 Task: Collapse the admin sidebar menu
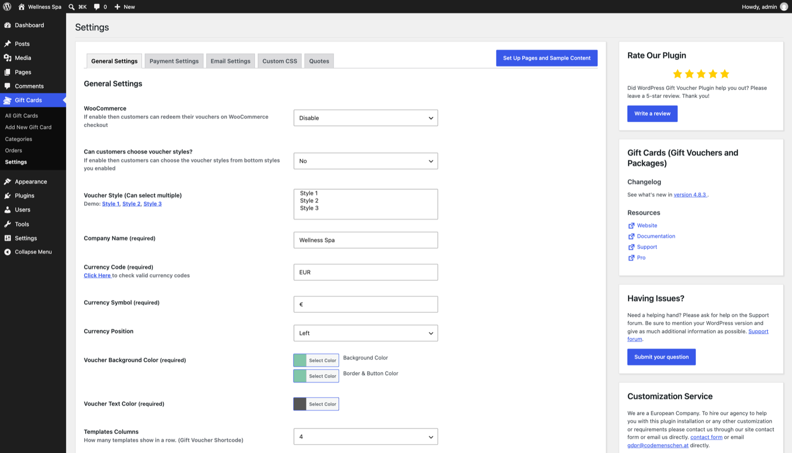click(x=33, y=252)
